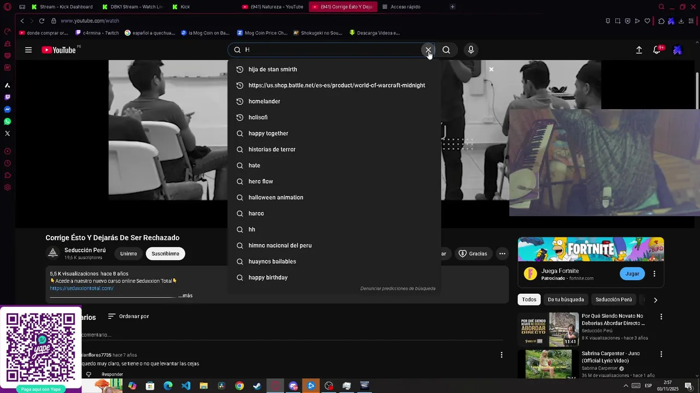Open menu for 'Por Qué Siendo Novato' video

(x=661, y=317)
